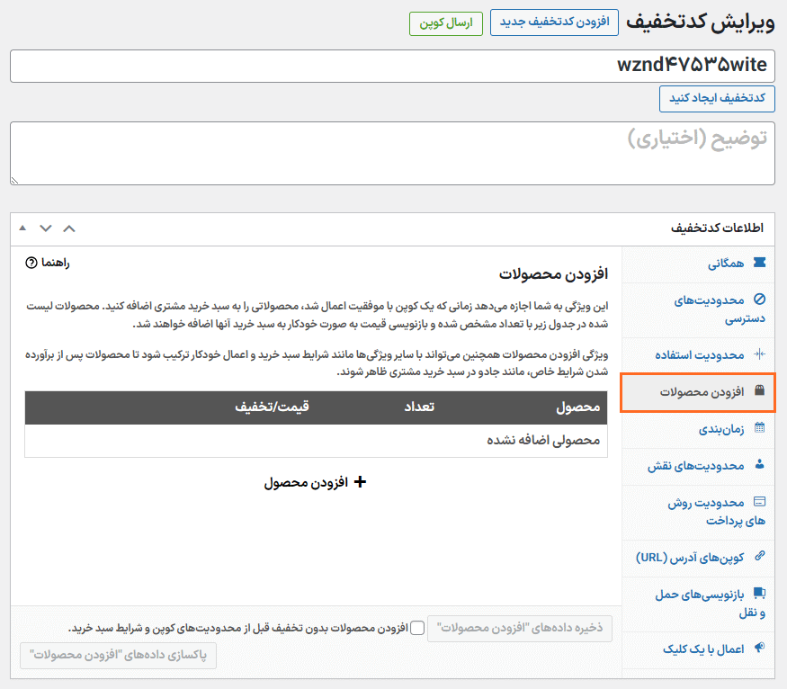Click the user icon for محدودیت‌های نقش
Image resolution: width=787 pixels, height=689 pixels.
click(760, 465)
